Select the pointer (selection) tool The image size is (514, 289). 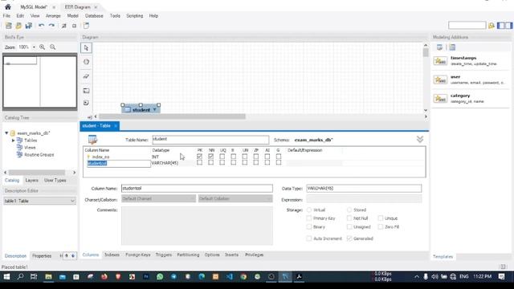click(86, 48)
